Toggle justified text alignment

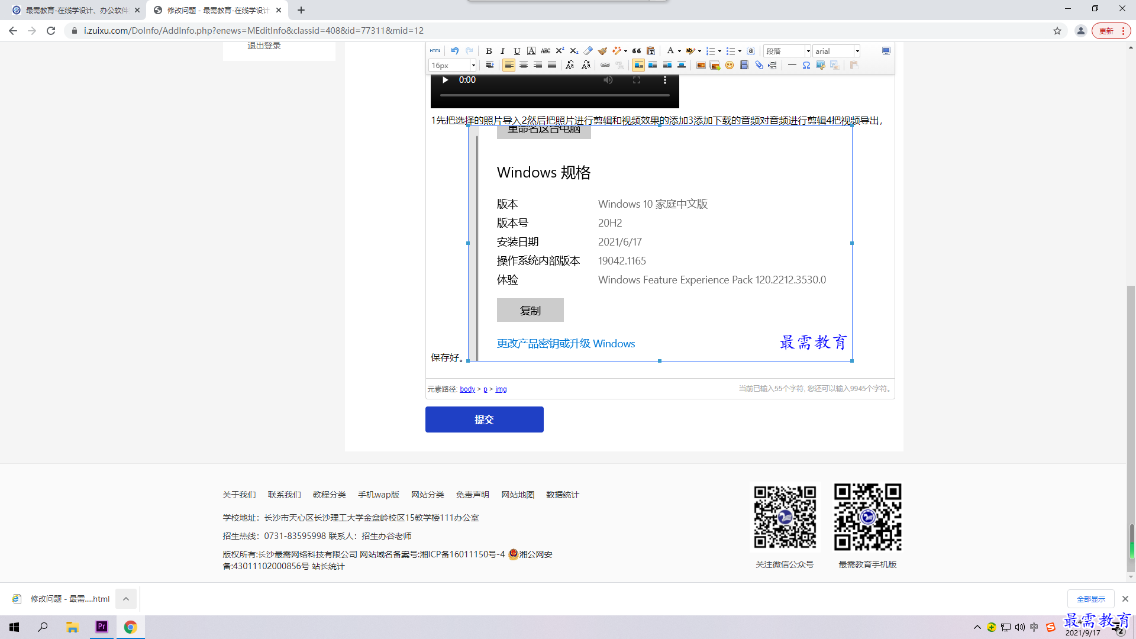(552, 65)
